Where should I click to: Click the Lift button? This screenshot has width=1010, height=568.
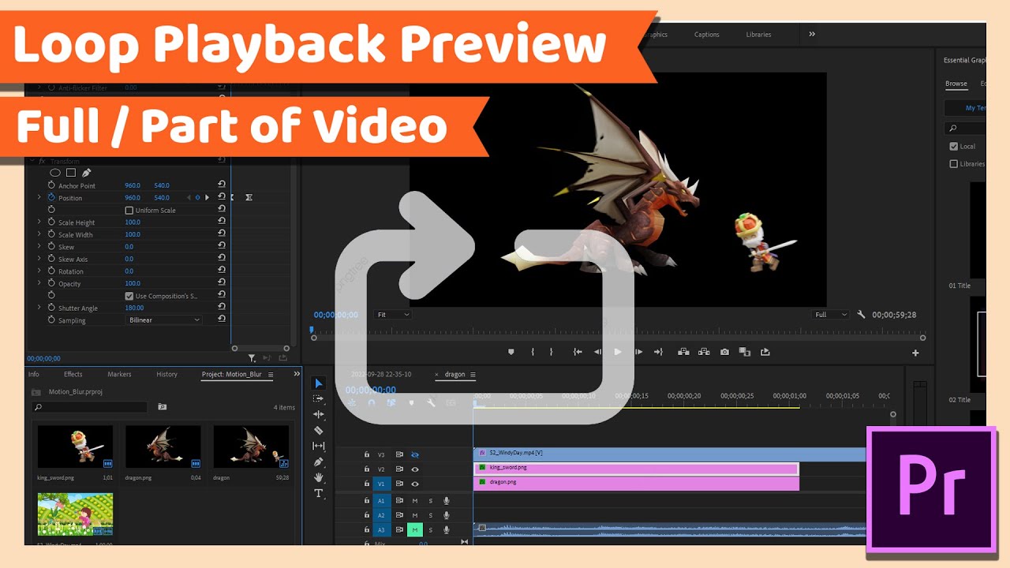click(683, 352)
